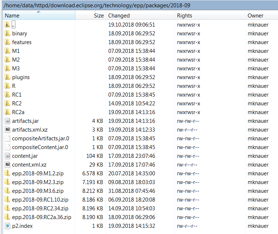Screen dimensions: 278x234
Task: Sort by the Name column header
Action: 39,15
